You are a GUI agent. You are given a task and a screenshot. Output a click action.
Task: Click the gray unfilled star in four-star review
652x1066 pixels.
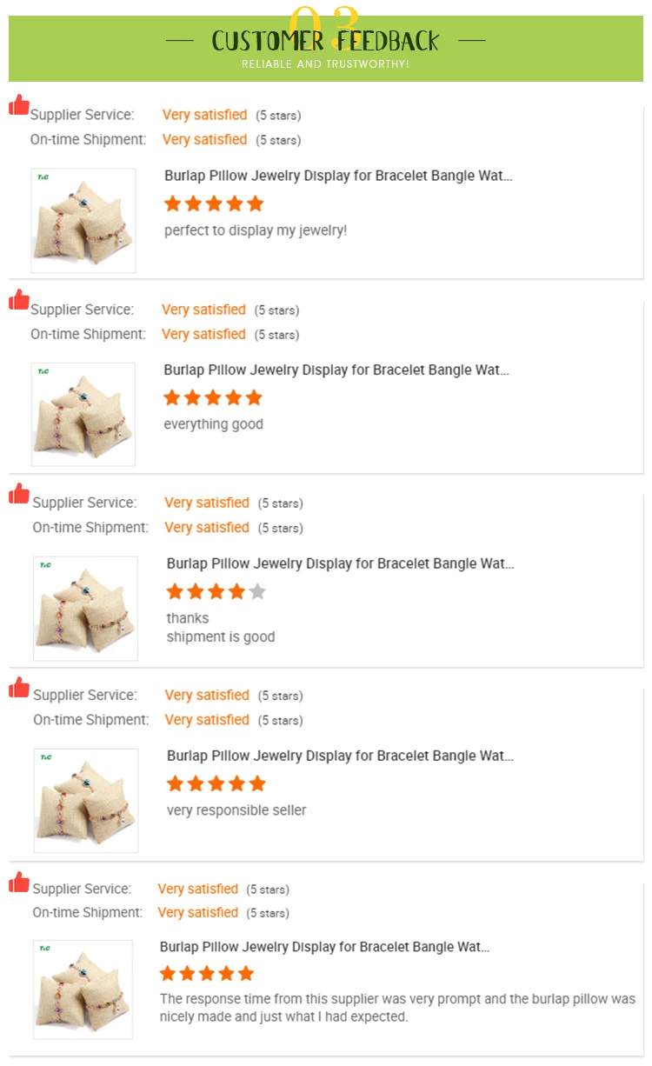[x=257, y=592]
